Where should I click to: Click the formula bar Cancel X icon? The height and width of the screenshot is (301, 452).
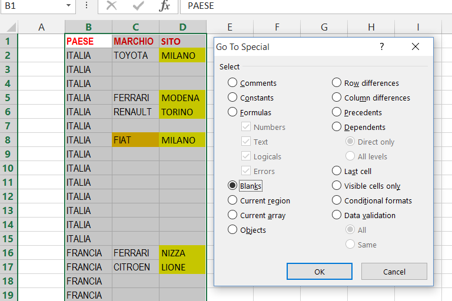(x=111, y=6)
